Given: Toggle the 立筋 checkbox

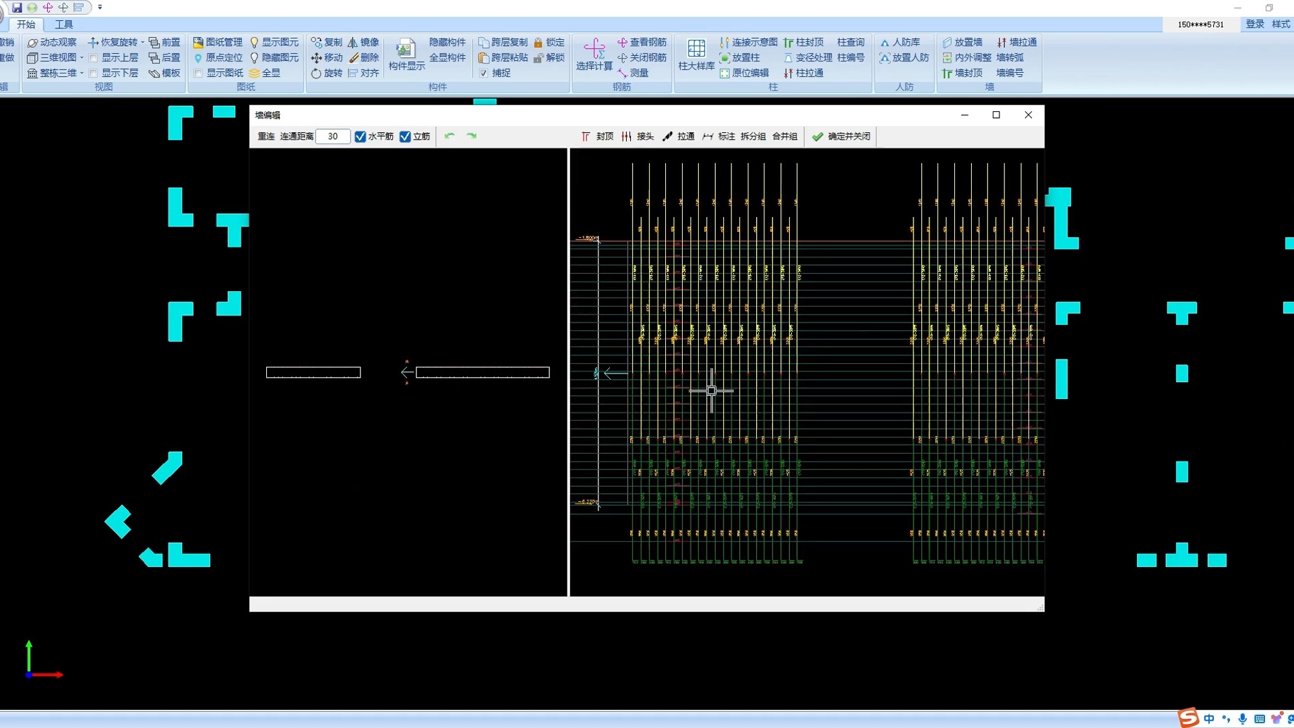Looking at the screenshot, I should click(x=405, y=137).
